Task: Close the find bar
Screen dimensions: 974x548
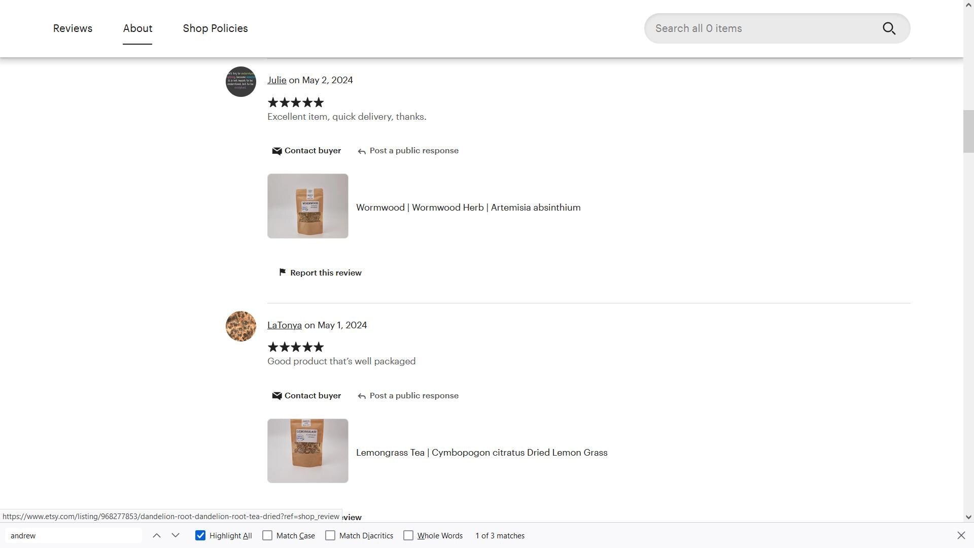Action: click(x=961, y=535)
